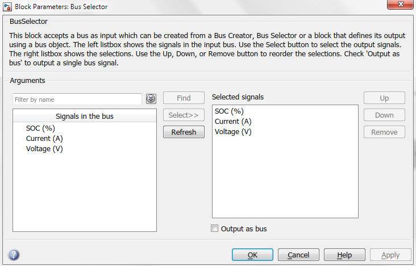The image size is (416, 266).
Task: Click the Apply button
Action: pyautogui.click(x=390, y=255)
